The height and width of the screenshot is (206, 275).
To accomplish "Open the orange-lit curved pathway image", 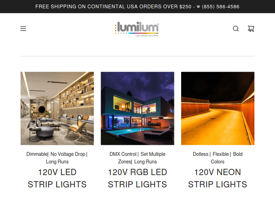I will click(x=218, y=108).
